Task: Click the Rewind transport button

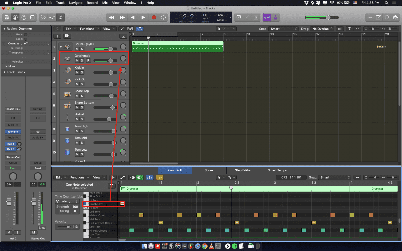Action: tap(112, 17)
